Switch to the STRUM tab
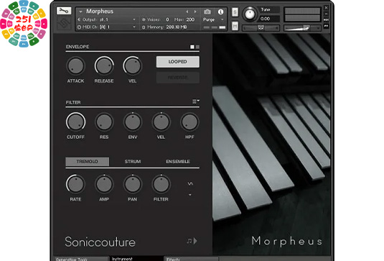 pos(133,161)
